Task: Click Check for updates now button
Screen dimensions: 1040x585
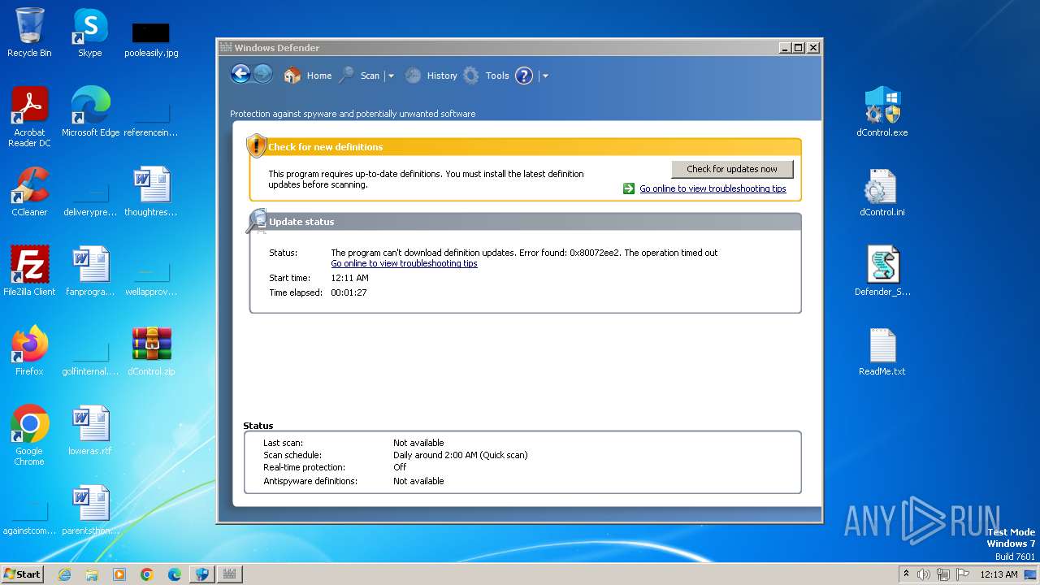Action: pyautogui.click(x=732, y=169)
